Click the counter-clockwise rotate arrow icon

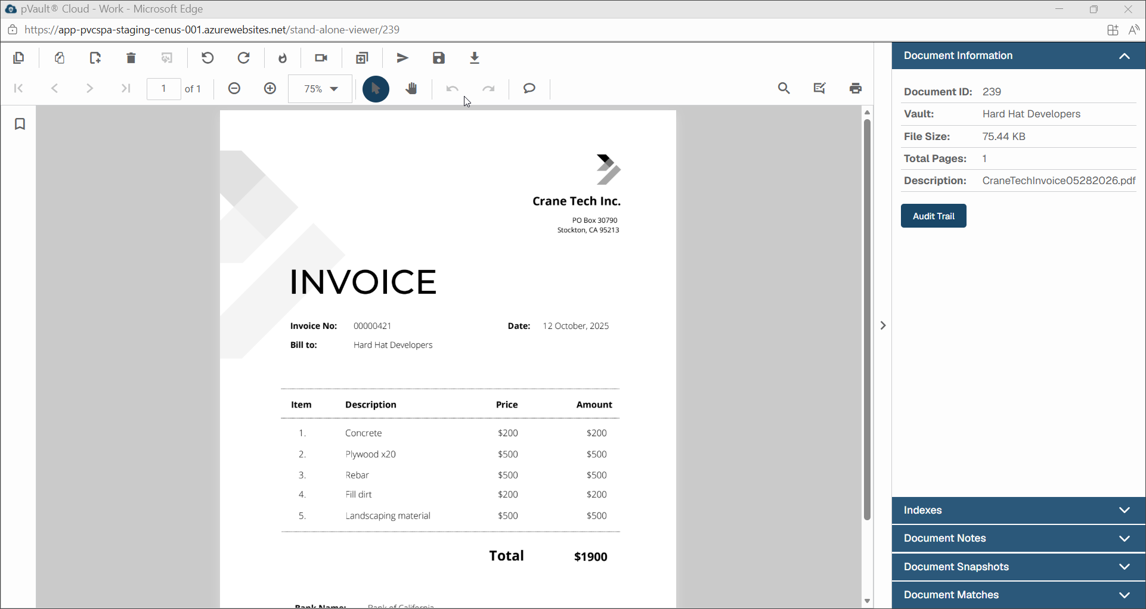(207, 58)
